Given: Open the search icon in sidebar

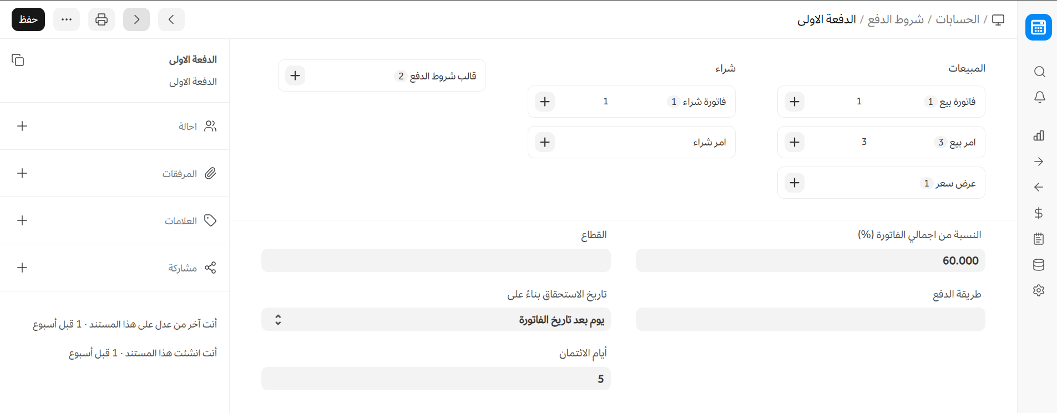Looking at the screenshot, I should pos(1039,72).
